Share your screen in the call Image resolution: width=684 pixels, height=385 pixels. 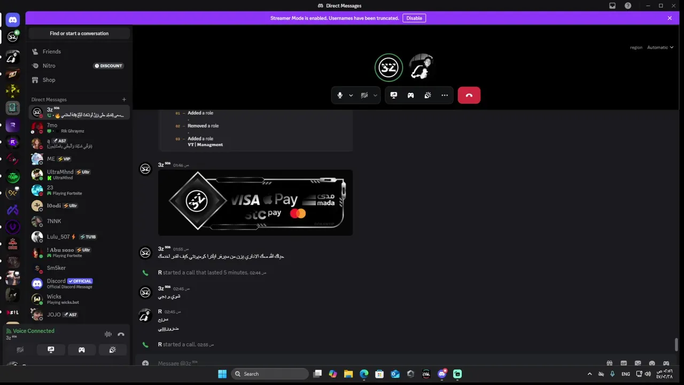pos(394,95)
